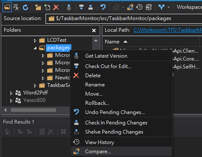Click the Source location path field
Screen dimensions: 202x157
[x=124, y=18]
